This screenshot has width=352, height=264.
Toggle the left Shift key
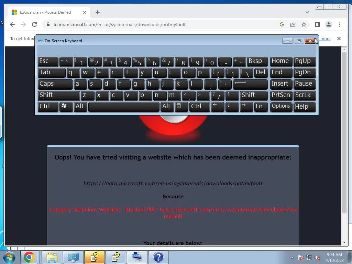tap(59, 96)
